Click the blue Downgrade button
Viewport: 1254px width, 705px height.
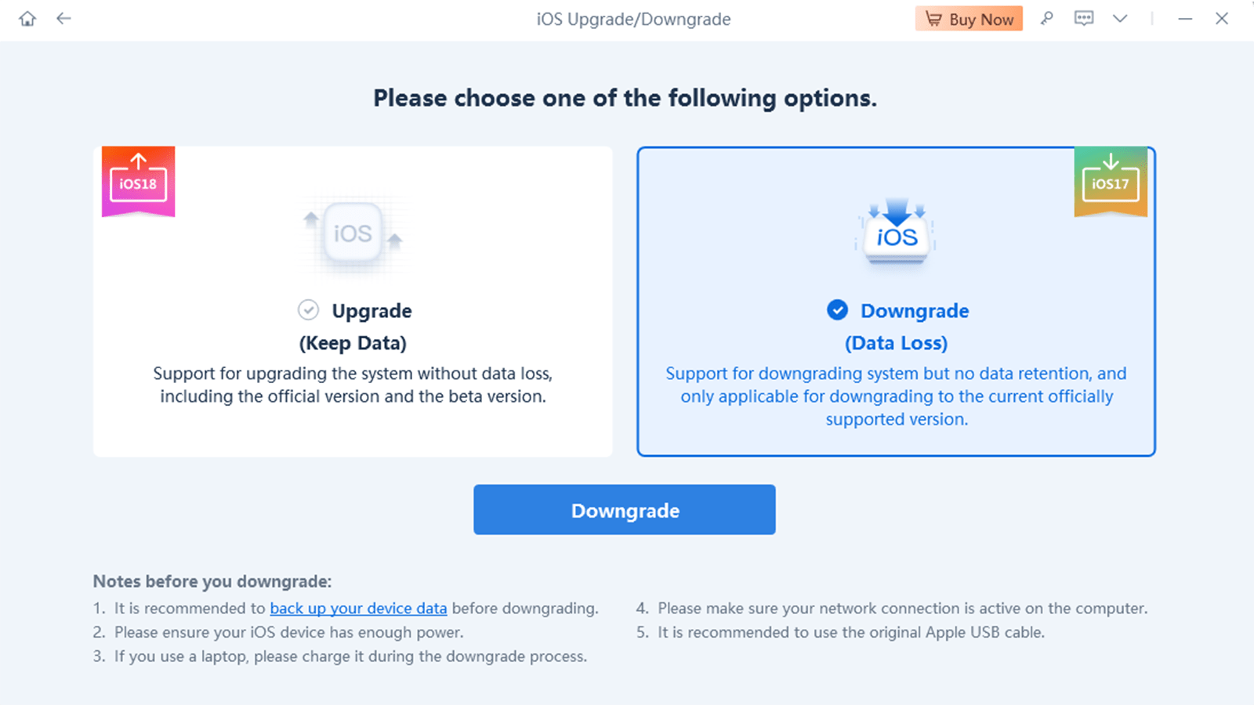point(624,510)
